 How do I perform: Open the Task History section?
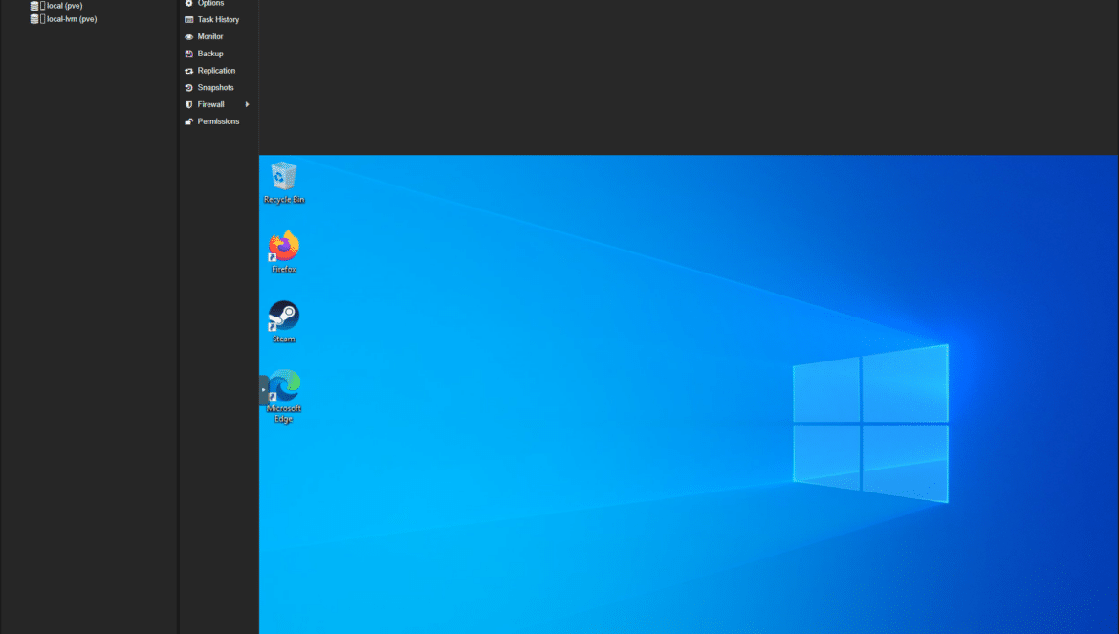[218, 19]
